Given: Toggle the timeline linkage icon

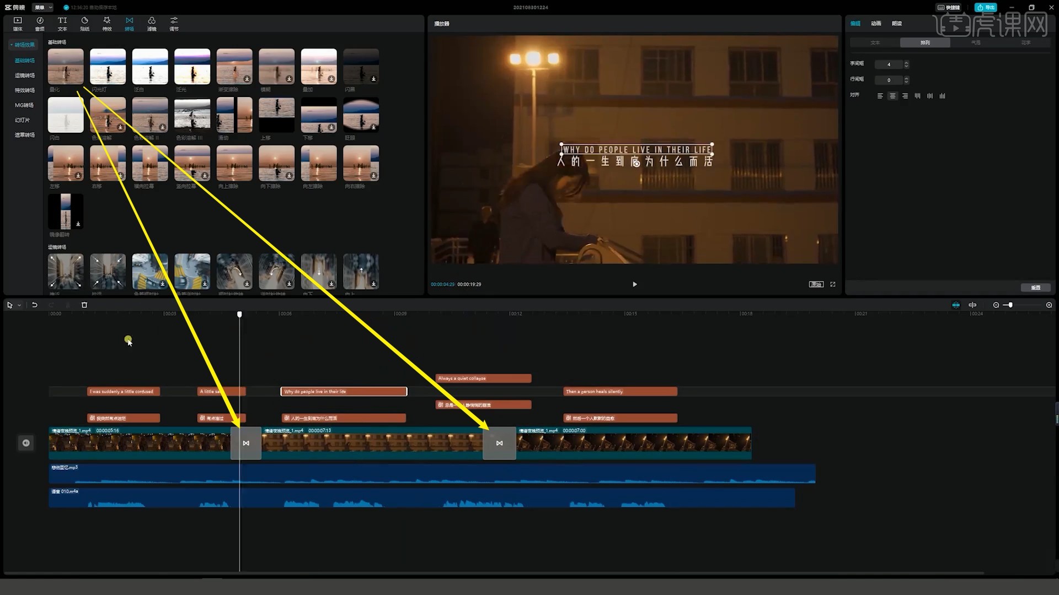Looking at the screenshot, I should coord(972,305).
